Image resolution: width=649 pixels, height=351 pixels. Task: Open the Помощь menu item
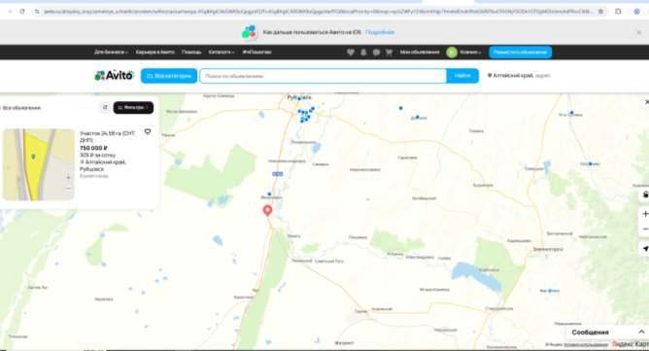click(x=191, y=53)
